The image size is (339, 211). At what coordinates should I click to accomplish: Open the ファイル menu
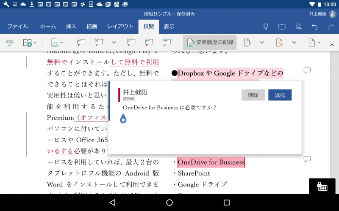pyautogui.click(x=18, y=26)
